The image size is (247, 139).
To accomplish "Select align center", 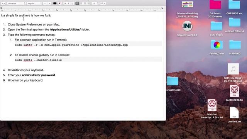I will pyautogui.click(x=81, y=3).
